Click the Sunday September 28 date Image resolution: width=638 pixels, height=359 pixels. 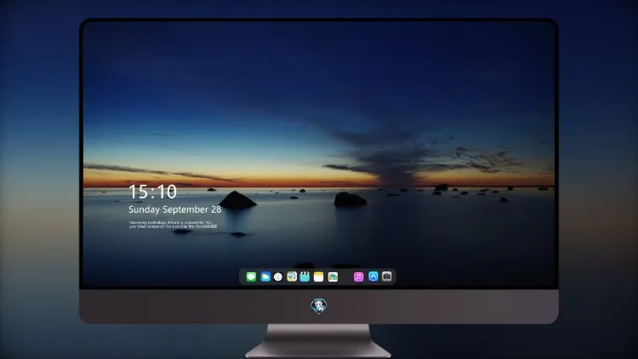[x=175, y=209]
